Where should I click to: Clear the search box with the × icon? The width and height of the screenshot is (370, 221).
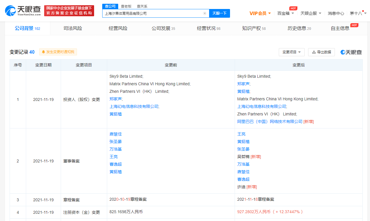pyautogui.click(x=205, y=13)
